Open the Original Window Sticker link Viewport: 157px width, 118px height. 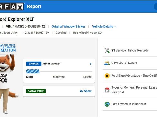(69, 26)
